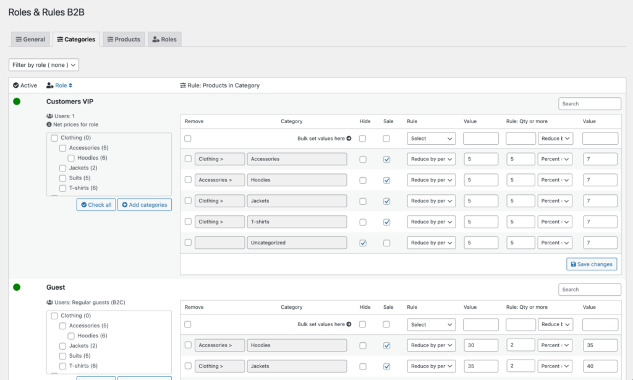Switch to the Categories tab
The image size is (633, 380).
pyautogui.click(x=76, y=39)
